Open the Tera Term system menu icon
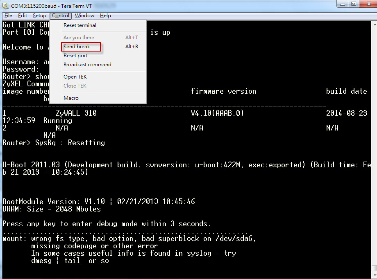Screen dimensions: 377x279 (5, 6)
